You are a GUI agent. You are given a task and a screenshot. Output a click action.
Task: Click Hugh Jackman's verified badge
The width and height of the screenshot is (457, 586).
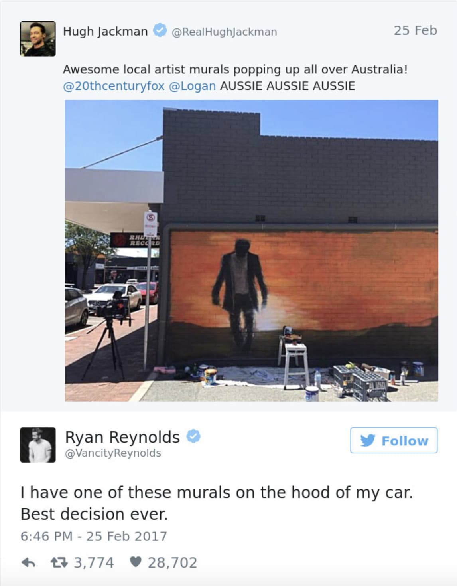click(160, 30)
